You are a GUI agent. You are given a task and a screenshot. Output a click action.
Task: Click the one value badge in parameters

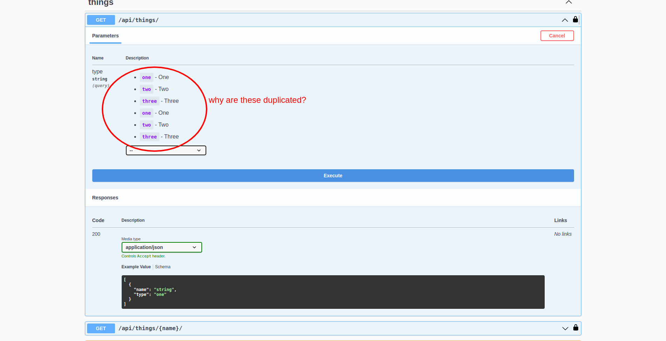[x=146, y=77]
